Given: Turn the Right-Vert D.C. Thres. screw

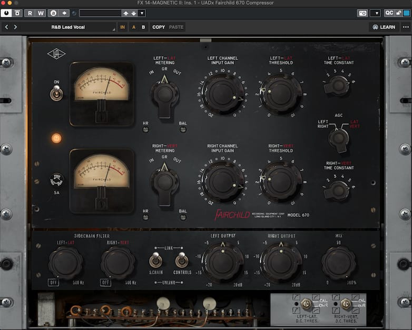Looking at the screenshot, I should coord(346,304).
